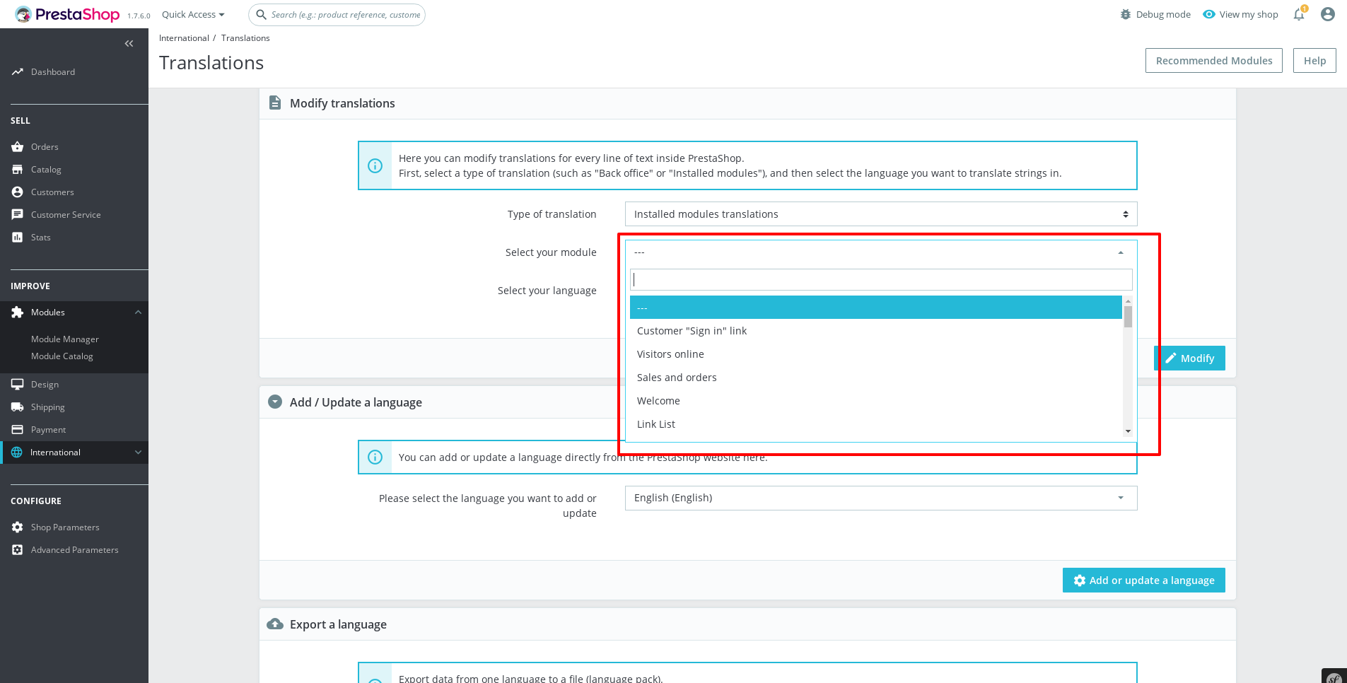Screen dimensions: 1347x683
Task: Click the Modify button
Action: click(1189, 358)
